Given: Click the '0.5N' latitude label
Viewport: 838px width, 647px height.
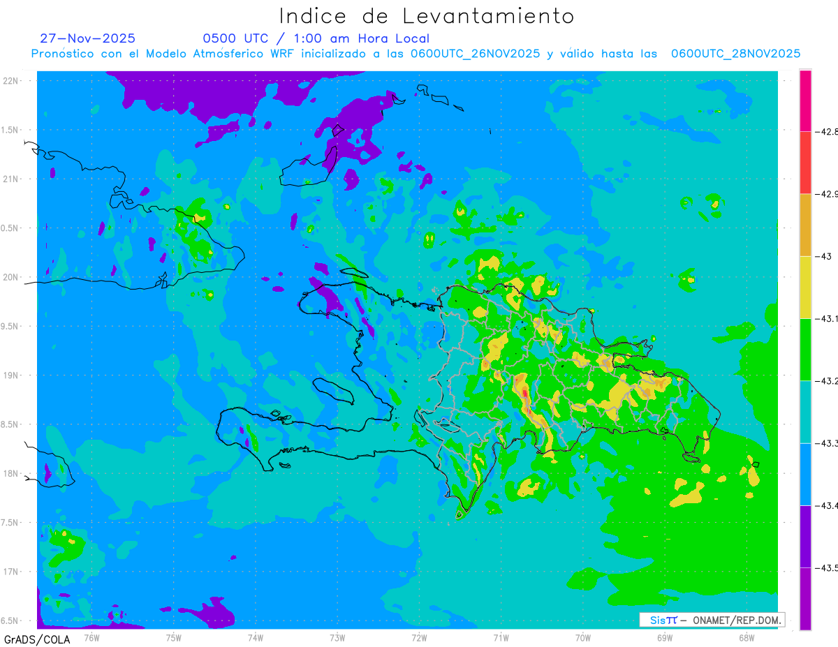Looking at the screenshot, I should [x=10, y=228].
